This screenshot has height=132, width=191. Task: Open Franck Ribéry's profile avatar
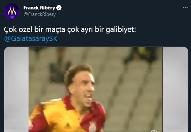(12, 11)
